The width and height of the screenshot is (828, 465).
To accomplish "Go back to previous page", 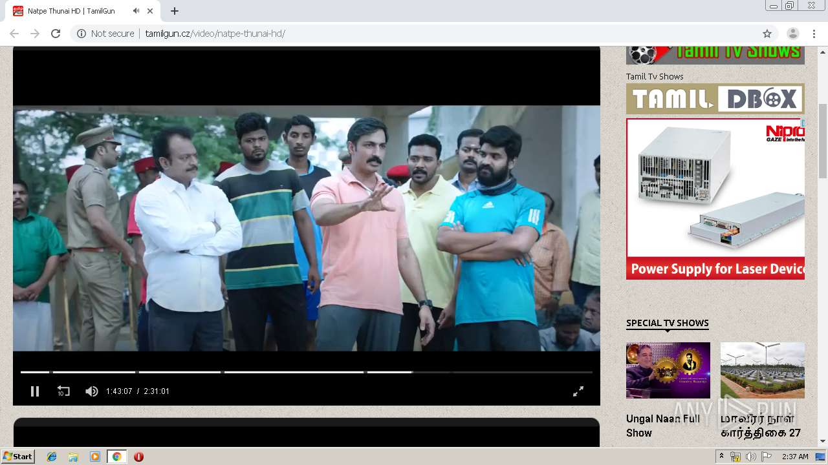I will tap(14, 34).
